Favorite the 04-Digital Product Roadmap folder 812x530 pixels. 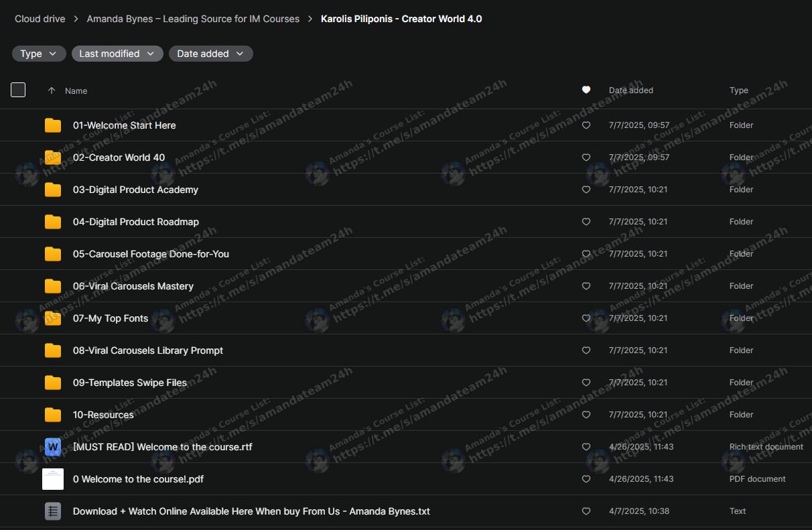[586, 222]
